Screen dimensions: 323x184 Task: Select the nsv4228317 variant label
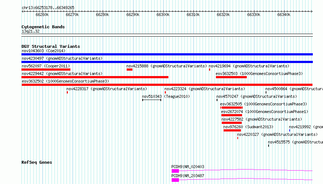click(107, 89)
